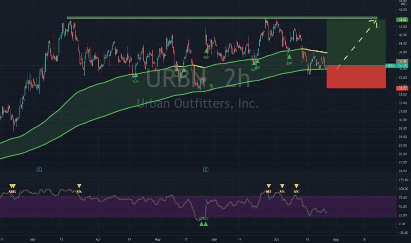The width and height of the screenshot is (411, 243).
Task: Click '24.00' on the price axis
Action: [x=403, y=171]
